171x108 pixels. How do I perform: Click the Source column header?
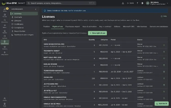coord(140,40)
